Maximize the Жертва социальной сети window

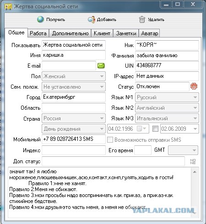click(x=178, y=5)
